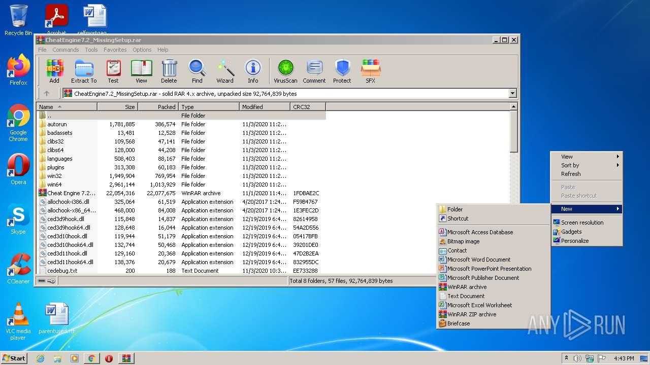
Task: Click the Start button
Action: click(x=14, y=358)
